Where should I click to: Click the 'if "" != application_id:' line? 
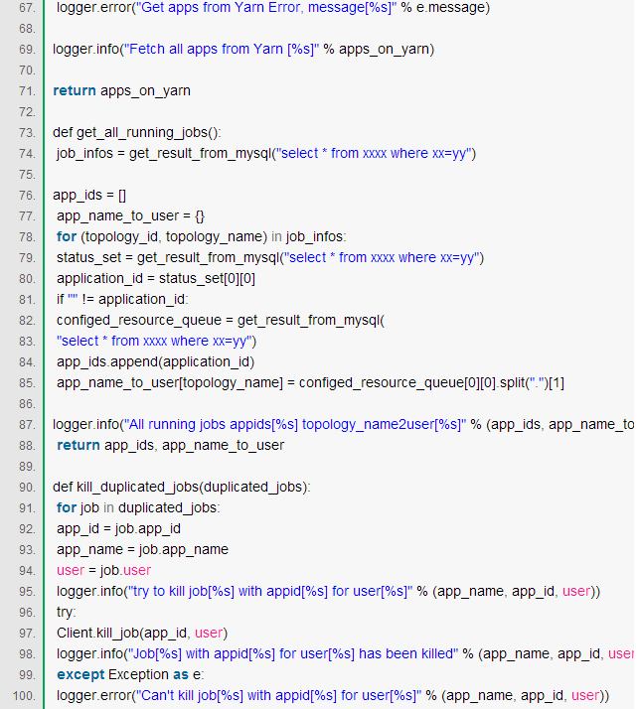122,299
